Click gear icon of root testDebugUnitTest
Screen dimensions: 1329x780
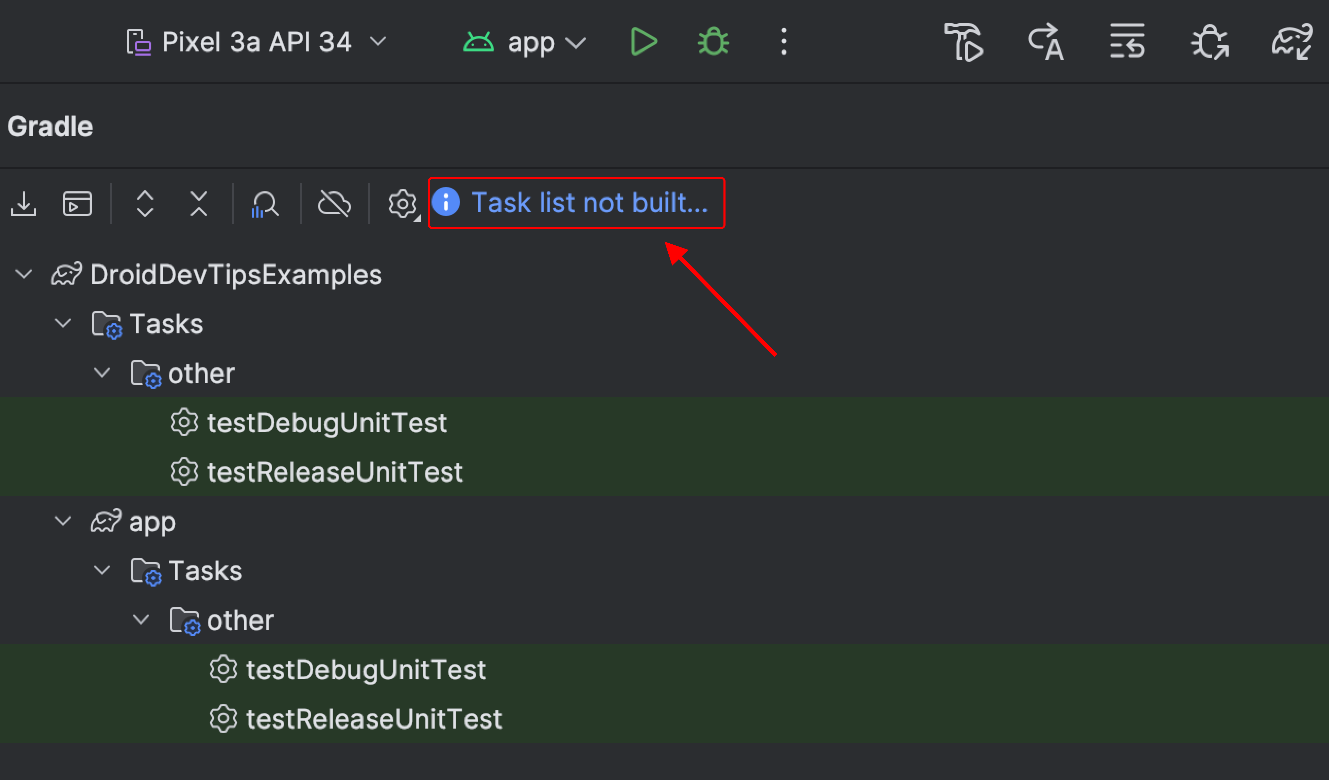point(184,422)
